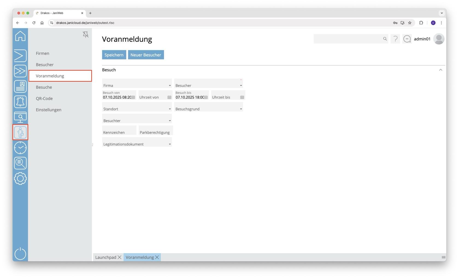
Task: Click the Speichern button
Action: (x=114, y=55)
